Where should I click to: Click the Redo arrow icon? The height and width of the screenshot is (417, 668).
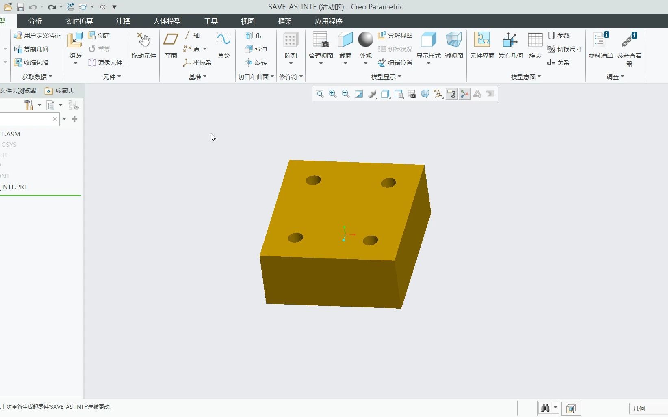(51, 7)
